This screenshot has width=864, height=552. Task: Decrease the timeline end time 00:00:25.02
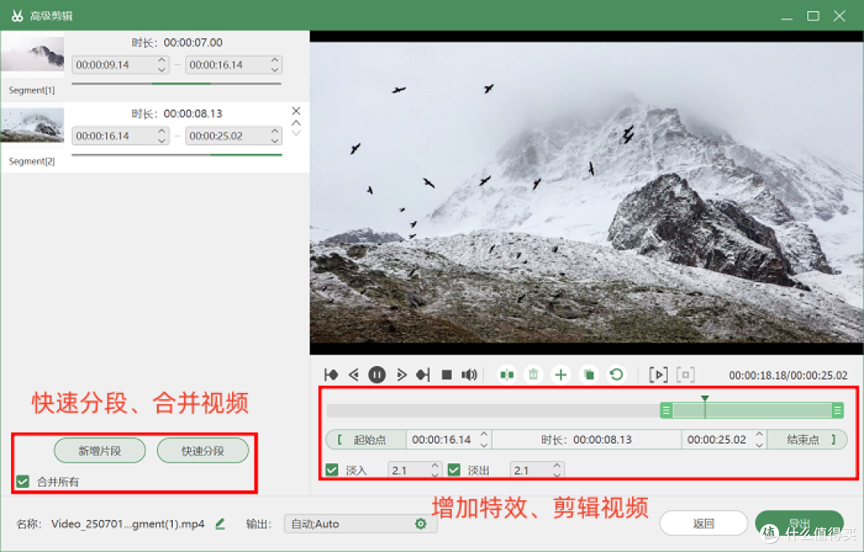759,445
